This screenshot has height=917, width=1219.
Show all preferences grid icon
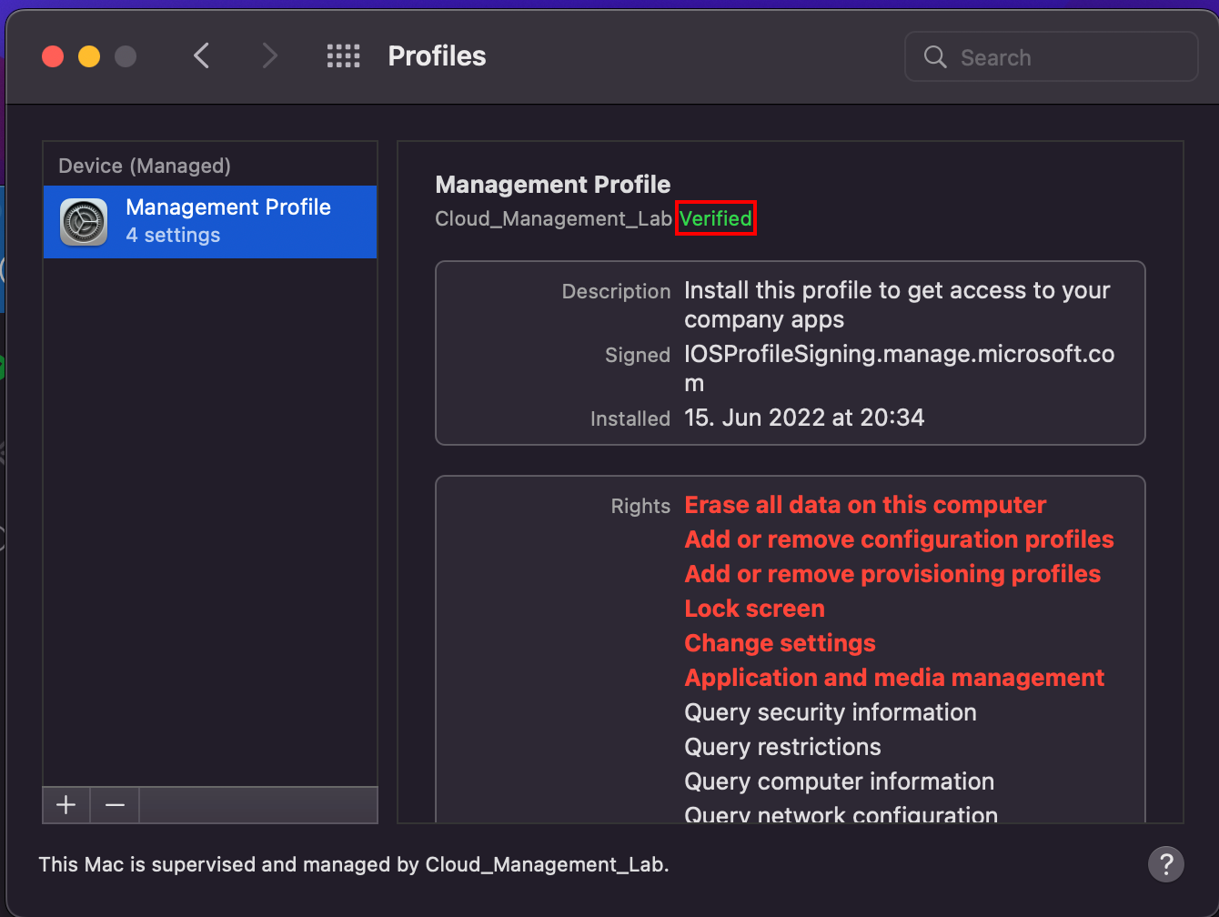tap(343, 56)
